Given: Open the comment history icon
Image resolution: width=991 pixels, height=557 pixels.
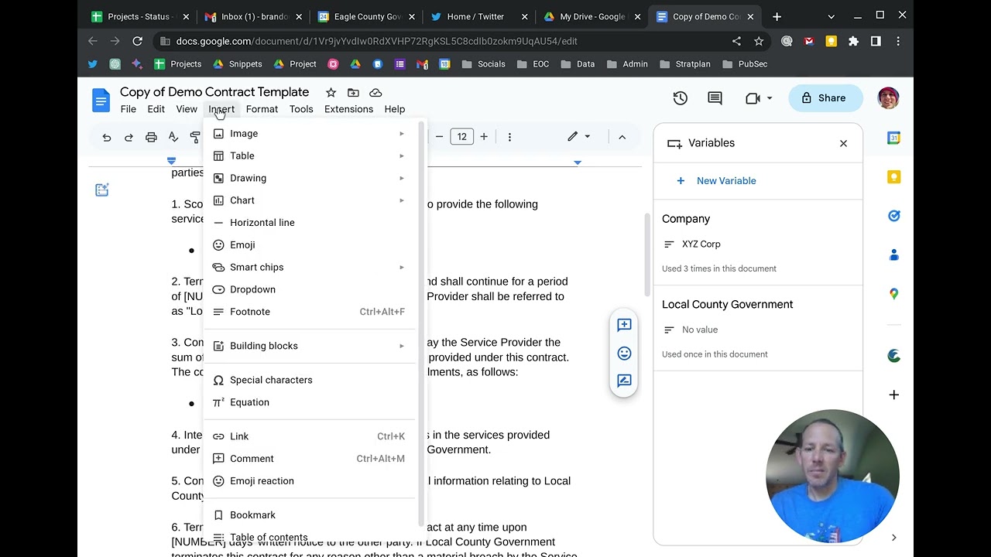Looking at the screenshot, I should tap(715, 98).
